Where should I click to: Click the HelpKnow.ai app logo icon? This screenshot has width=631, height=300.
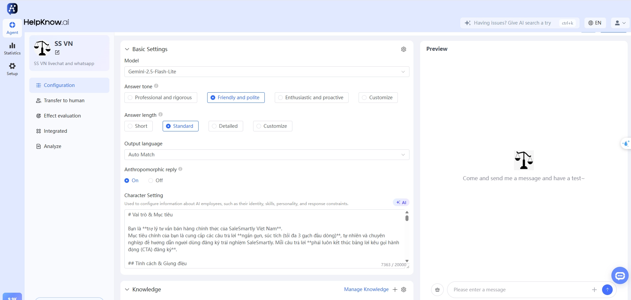[x=12, y=8]
